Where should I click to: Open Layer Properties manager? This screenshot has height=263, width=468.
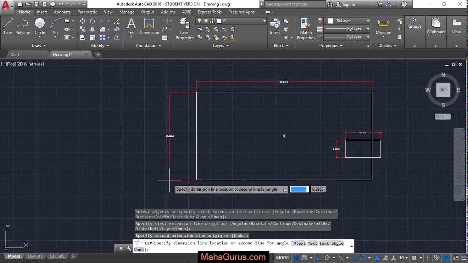(185, 29)
